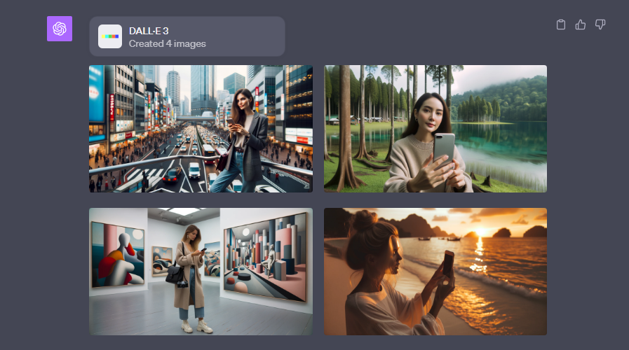Click the 'Created 4 images' text
The height and width of the screenshot is (350, 629).
[x=168, y=43]
